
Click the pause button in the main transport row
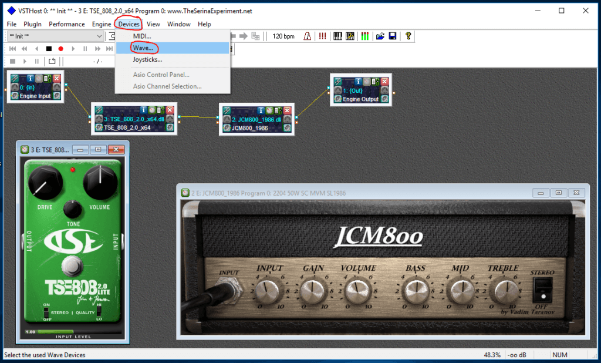click(x=85, y=49)
